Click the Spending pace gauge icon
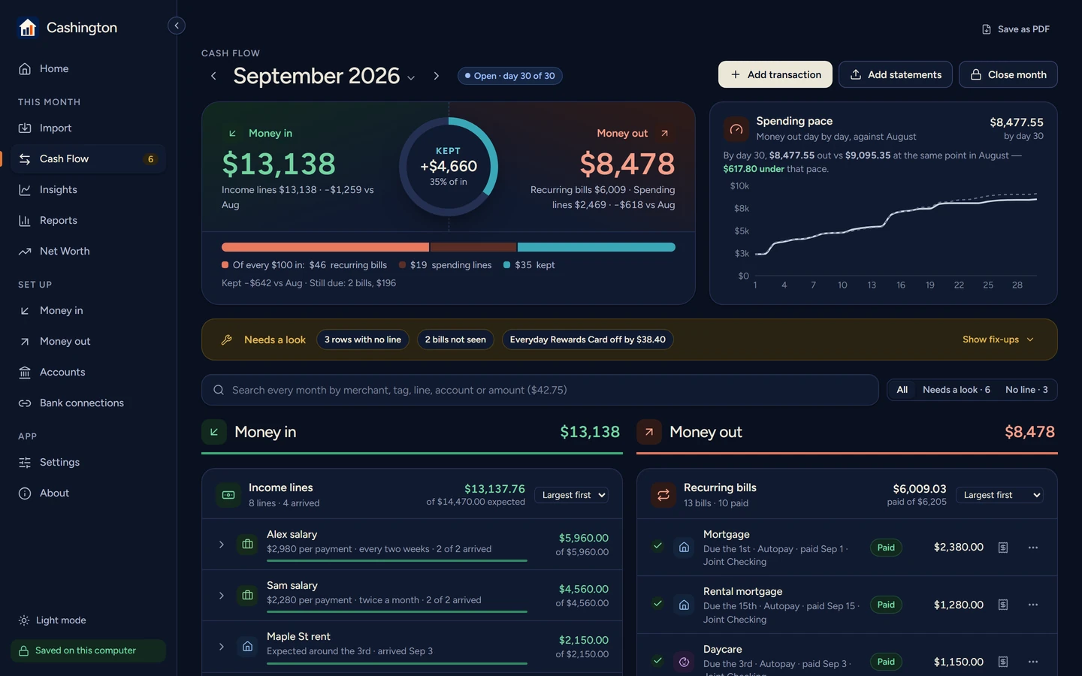The image size is (1082, 676). [x=736, y=129]
